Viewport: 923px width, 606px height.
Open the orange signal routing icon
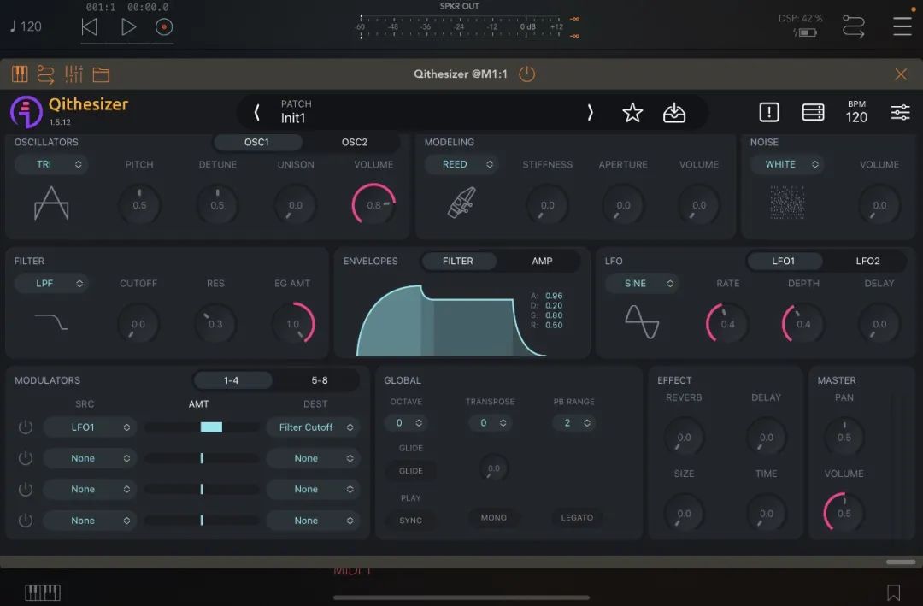coord(45,74)
